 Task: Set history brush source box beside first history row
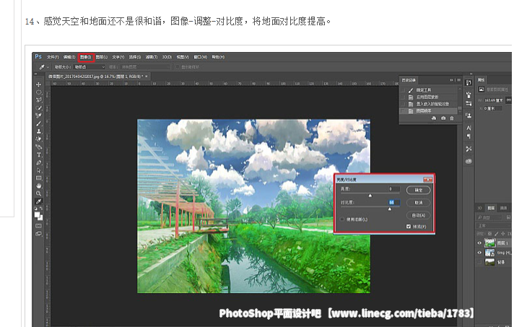coord(403,90)
